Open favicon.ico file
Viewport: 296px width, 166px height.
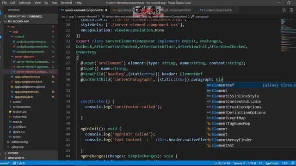(19, 112)
